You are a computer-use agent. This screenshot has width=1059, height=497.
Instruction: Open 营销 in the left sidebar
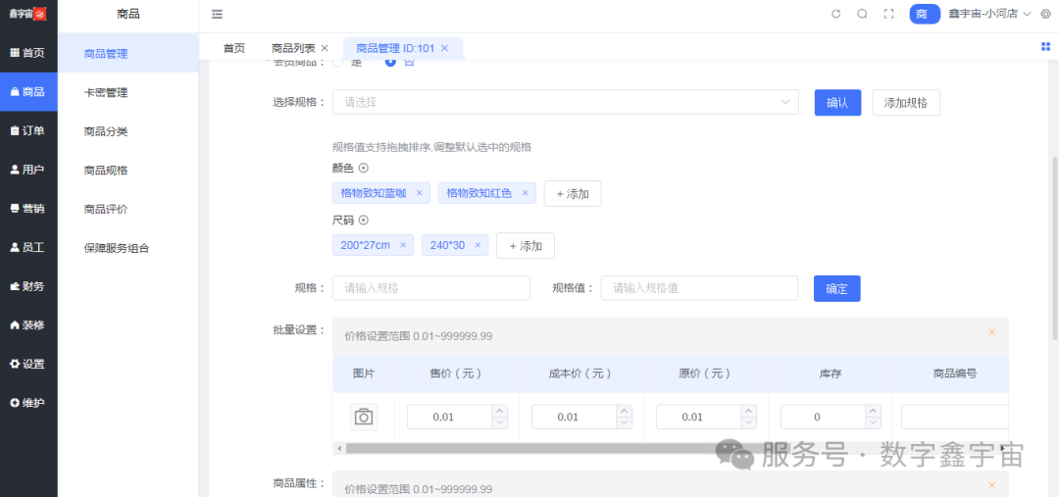coord(28,209)
